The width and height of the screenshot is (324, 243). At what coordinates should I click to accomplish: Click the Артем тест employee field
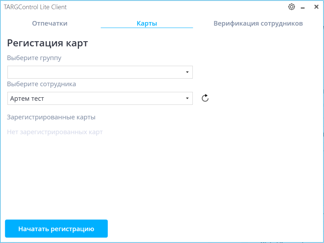click(94, 98)
